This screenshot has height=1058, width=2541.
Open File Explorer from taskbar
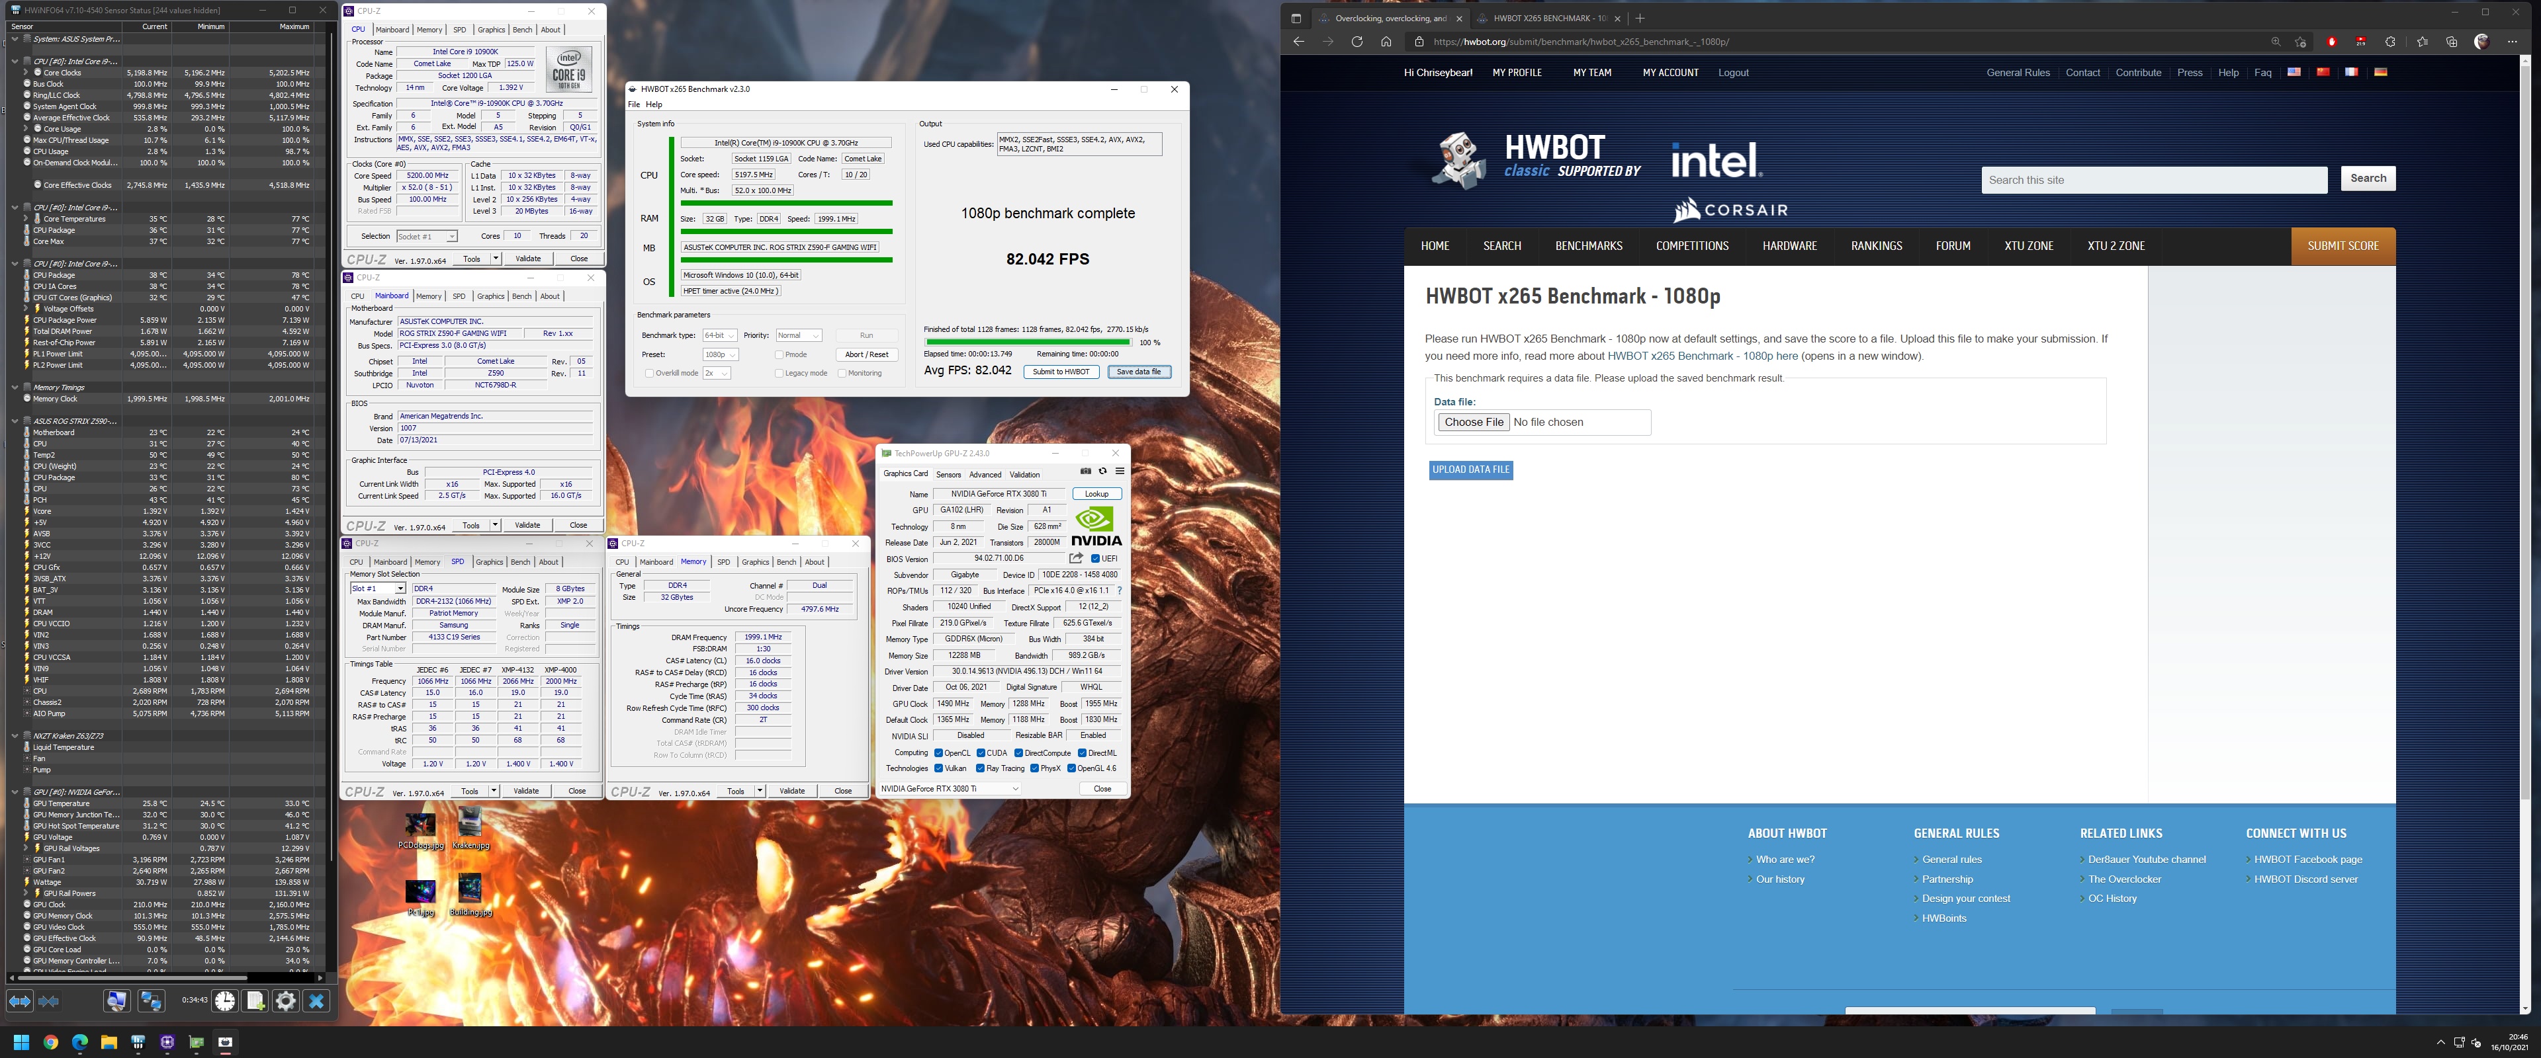109,1042
